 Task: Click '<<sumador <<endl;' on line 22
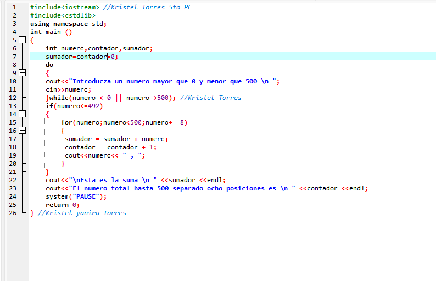coord(193,180)
